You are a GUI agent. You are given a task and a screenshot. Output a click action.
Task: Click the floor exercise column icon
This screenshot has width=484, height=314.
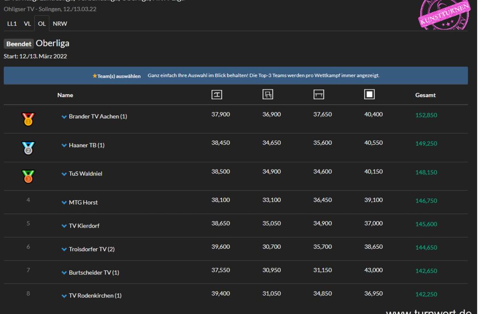point(369,95)
